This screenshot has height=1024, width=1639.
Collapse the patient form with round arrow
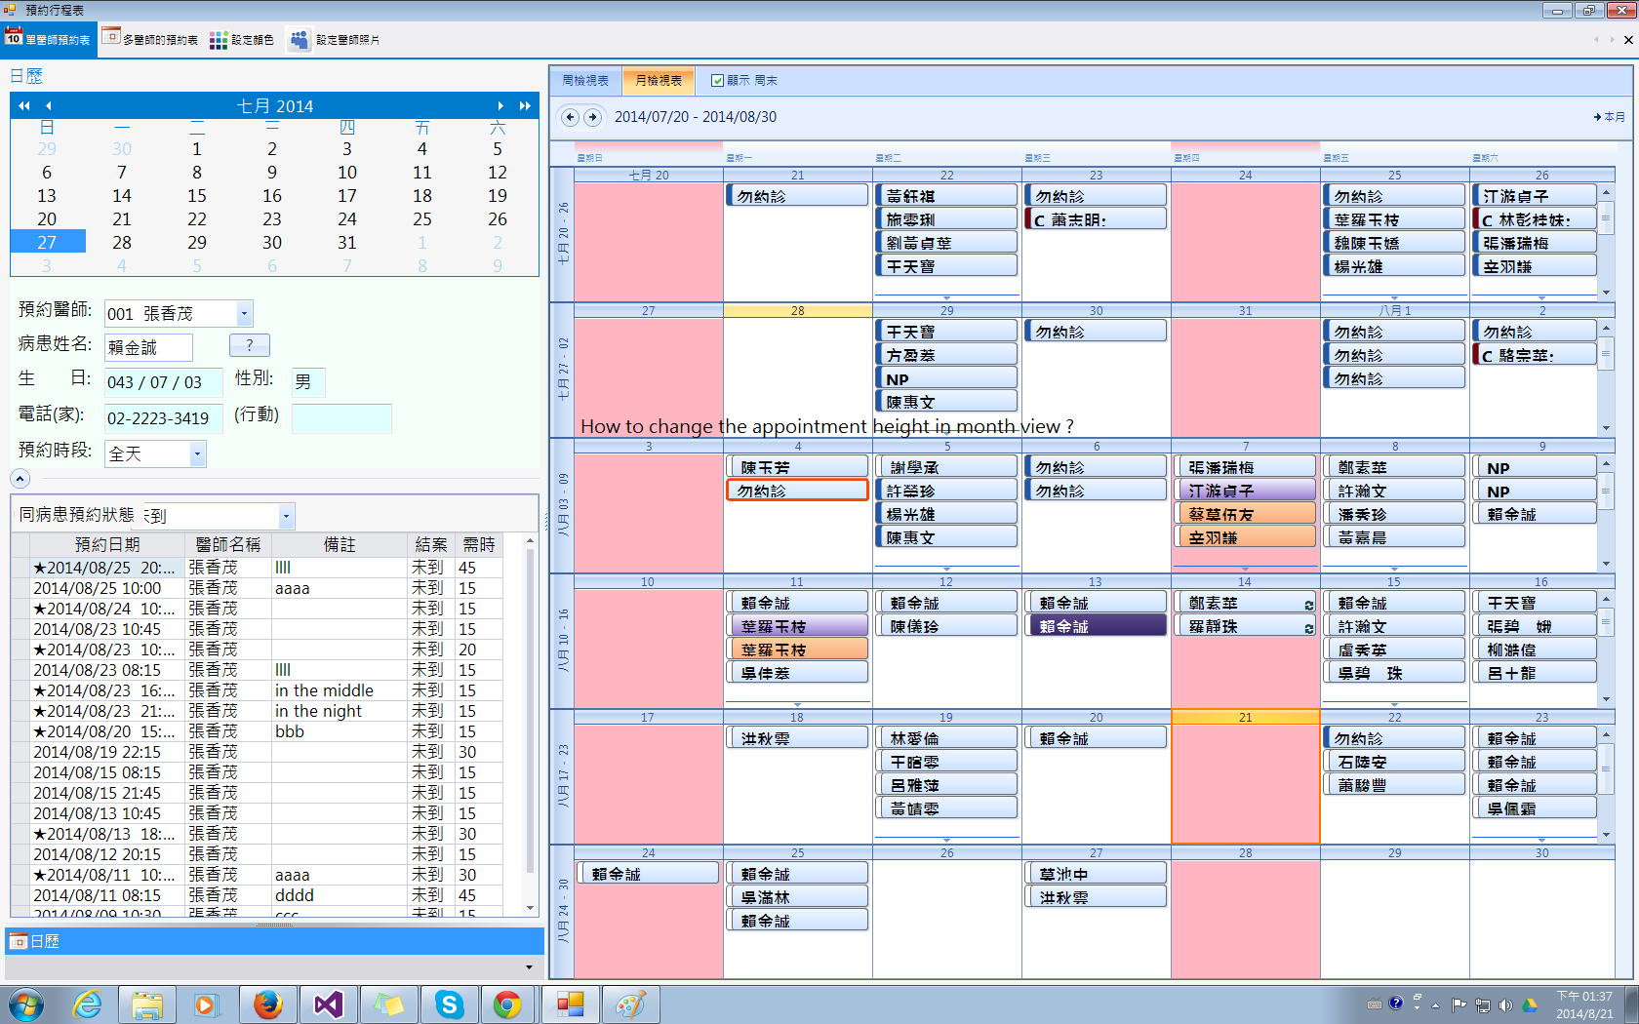point(20,479)
